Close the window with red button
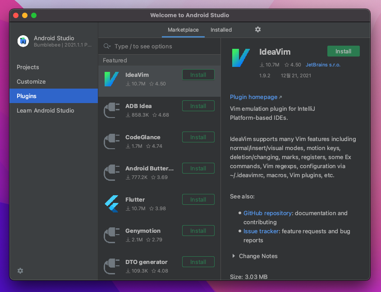Screen dimensions: 381x292 point(16,15)
